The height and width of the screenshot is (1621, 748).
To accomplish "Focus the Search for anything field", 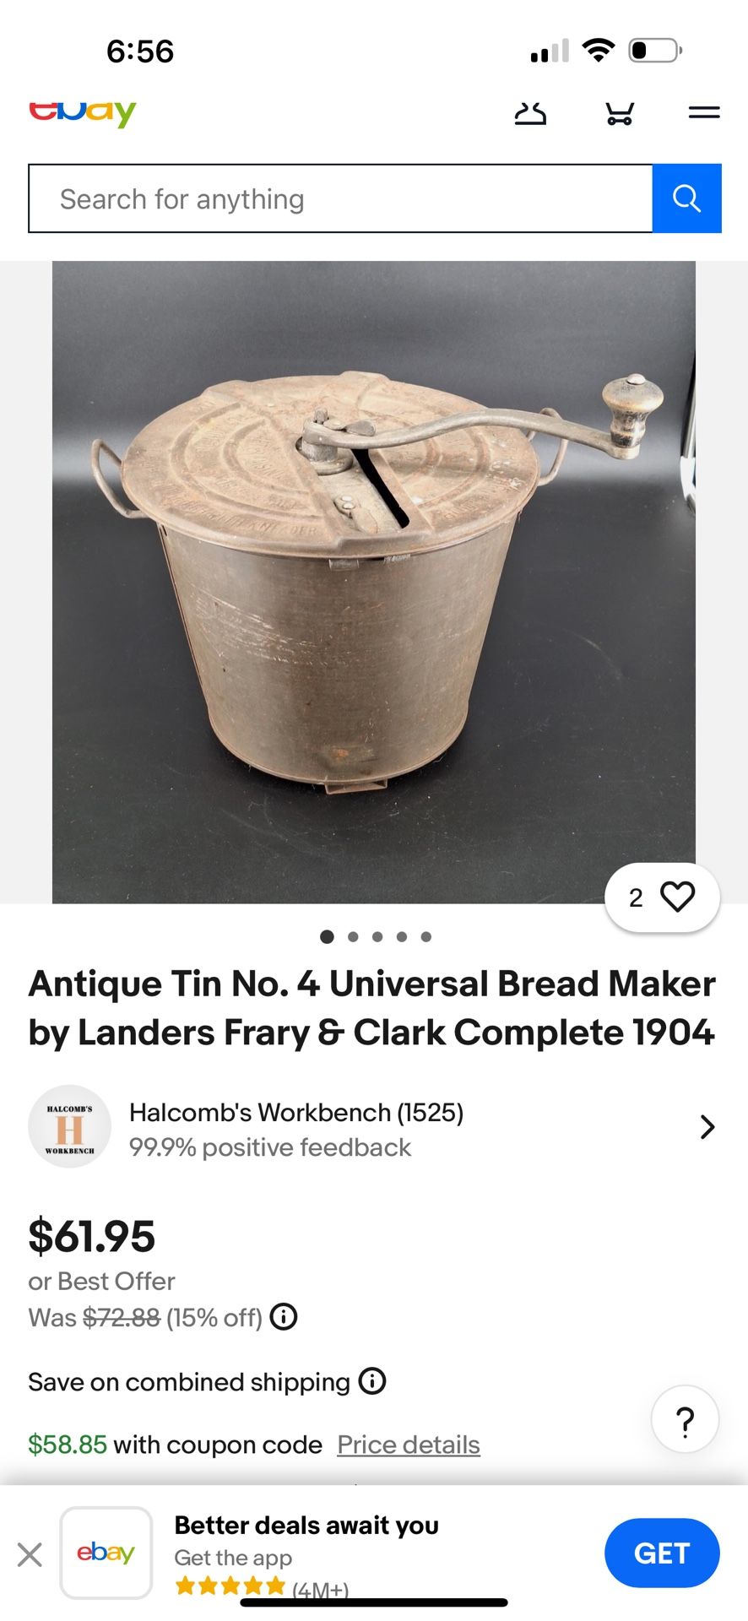I will click(340, 198).
